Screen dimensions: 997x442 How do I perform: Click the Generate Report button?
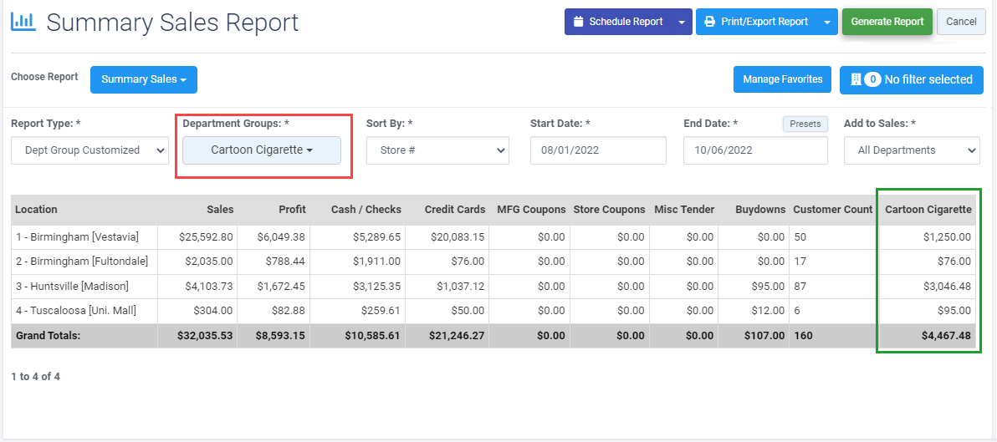887,22
